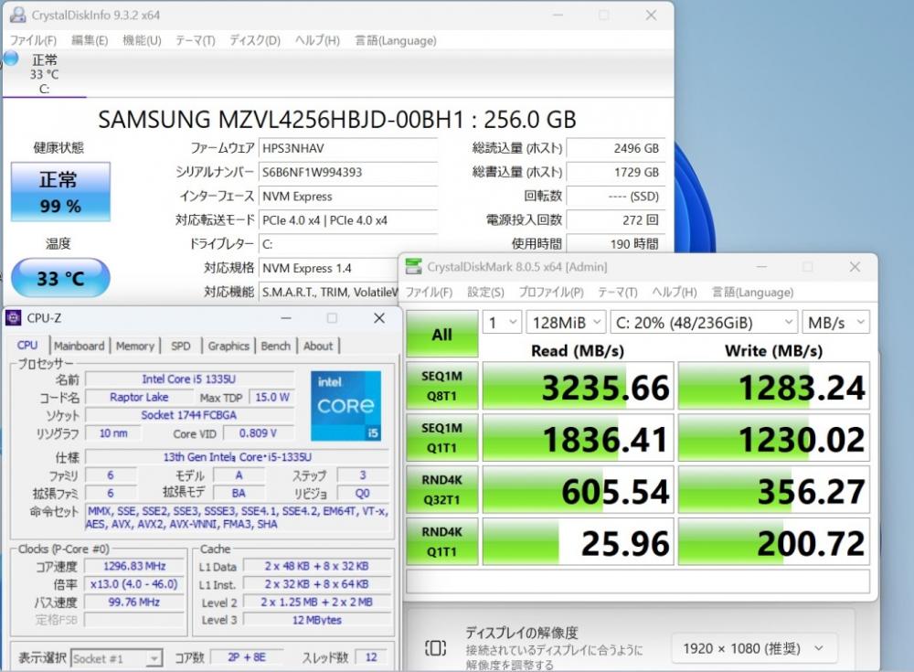Open the テーマ(T) menu in CrystalDiskInfo
The height and width of the screenshot is (672, 914).
pos(196,40)
